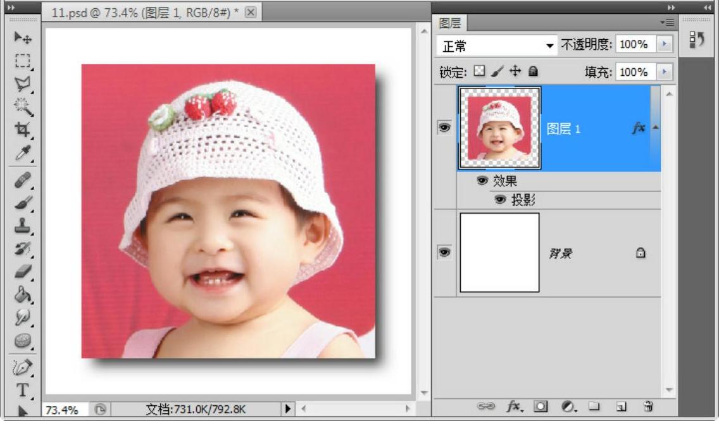The height and width of the screenshot is (421, 719).
Task: Select the Eraser tool
Action: coord(23,271)
